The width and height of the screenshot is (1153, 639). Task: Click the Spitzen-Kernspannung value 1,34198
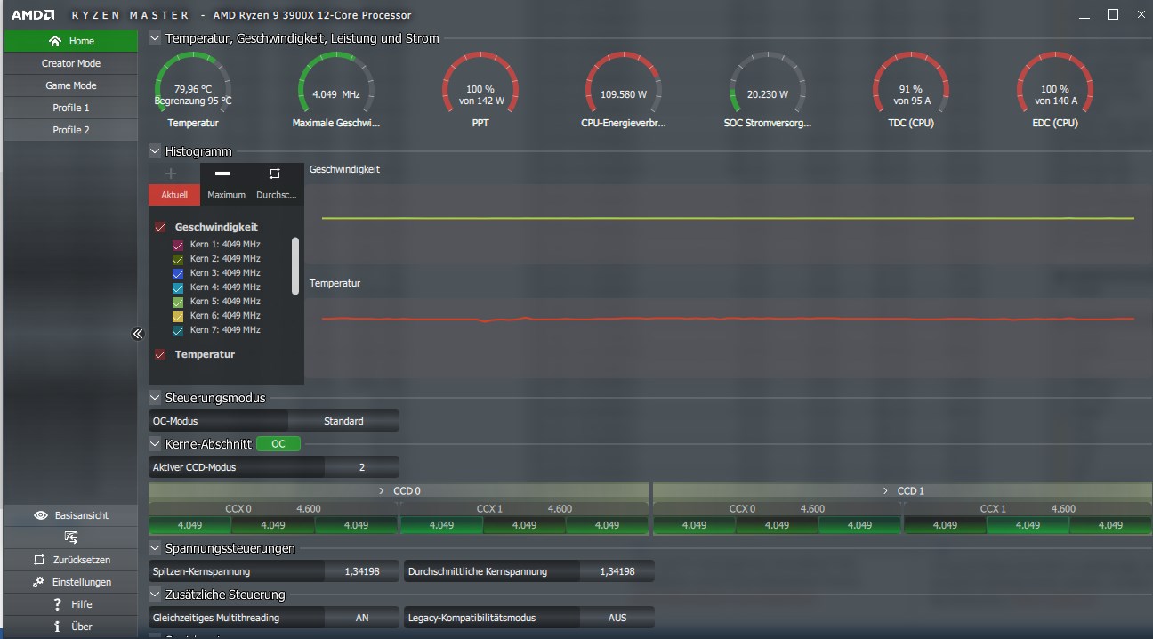click(x=362, y=571)
